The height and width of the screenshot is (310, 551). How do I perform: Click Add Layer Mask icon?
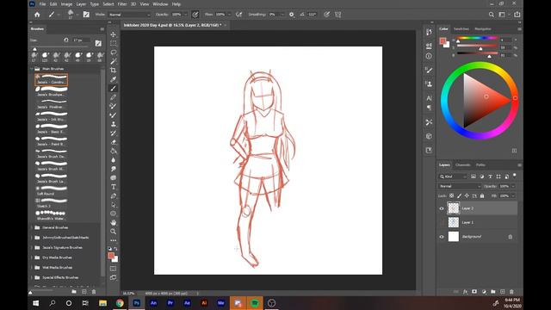tap(474, 292)
